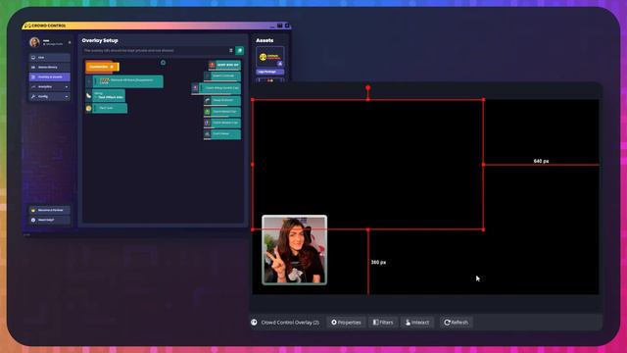This screenshot has height=353, width=627.
Task: Click the green icon effect block in right column
Action: pos(222,112)
